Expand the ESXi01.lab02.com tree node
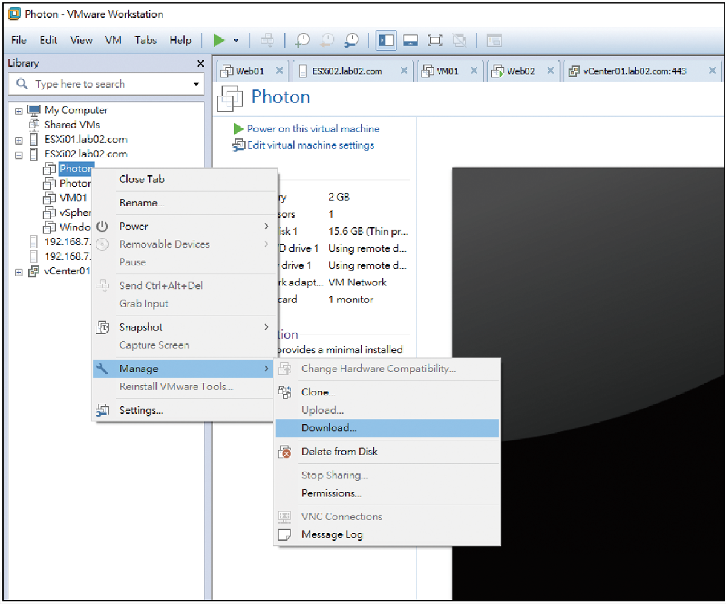Screen dimensions: 726x604 (x=19, y=140)
